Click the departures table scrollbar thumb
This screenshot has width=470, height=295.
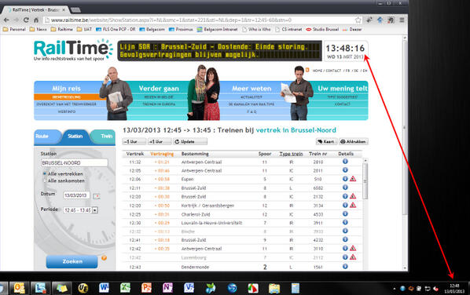tap(365, 181)
